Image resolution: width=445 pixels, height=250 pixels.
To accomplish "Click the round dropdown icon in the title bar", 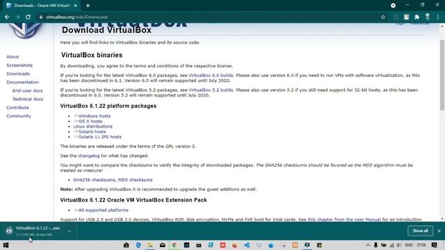I will 393,6.
